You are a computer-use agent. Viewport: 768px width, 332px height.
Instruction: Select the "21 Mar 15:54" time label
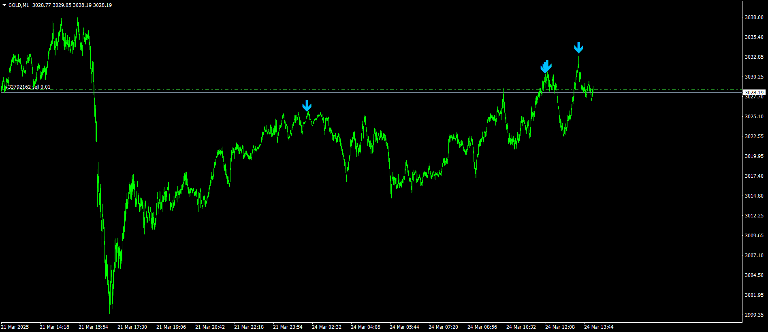(x=93, y=327)
